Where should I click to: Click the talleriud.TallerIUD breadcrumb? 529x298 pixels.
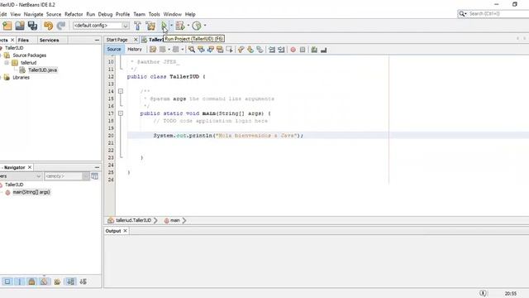(133, 220)
